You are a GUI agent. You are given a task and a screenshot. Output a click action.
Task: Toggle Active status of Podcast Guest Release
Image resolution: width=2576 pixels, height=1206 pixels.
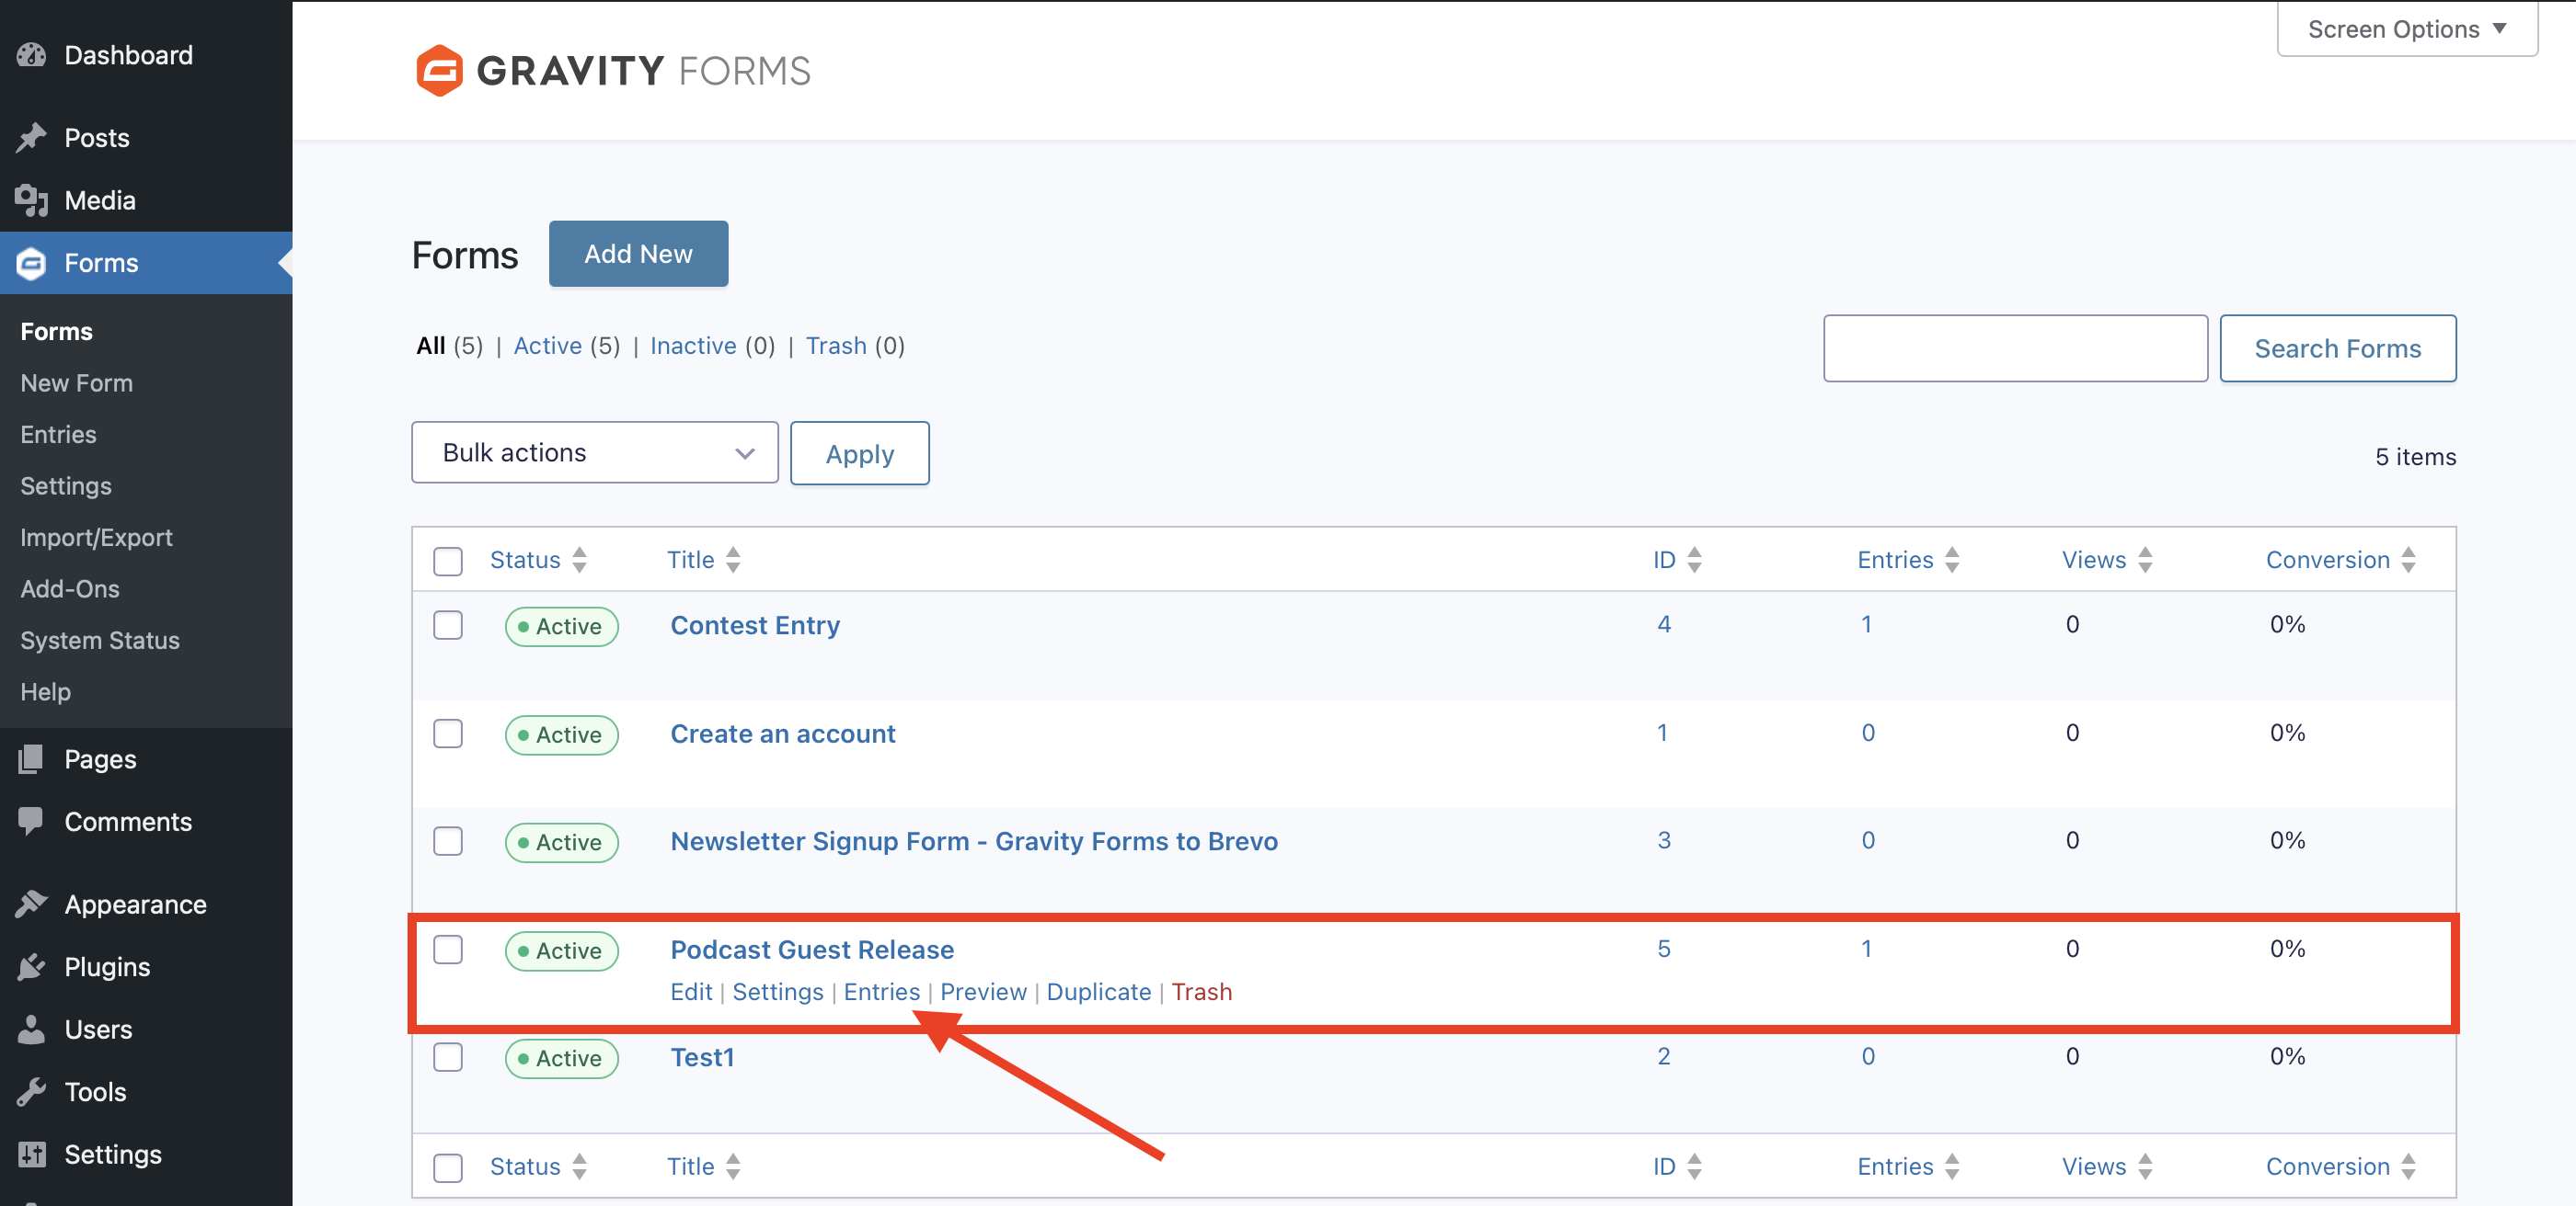pyautogui.click(x=561, y=950)
